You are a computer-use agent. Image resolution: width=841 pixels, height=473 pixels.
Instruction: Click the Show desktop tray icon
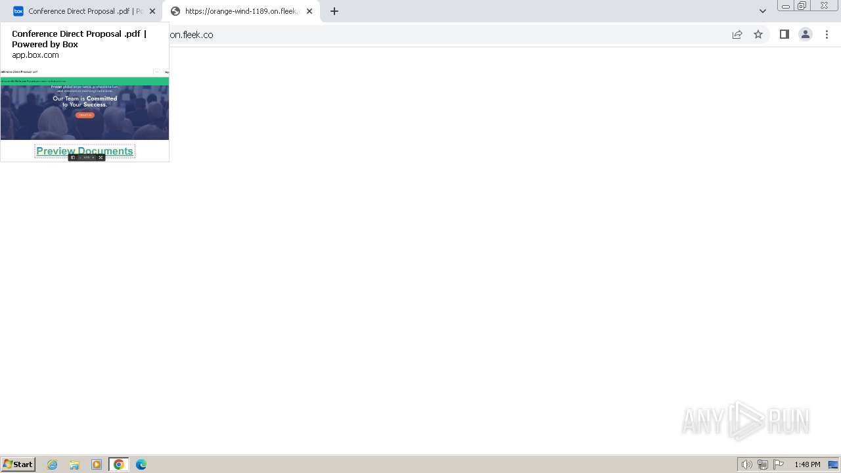[833, 464]
